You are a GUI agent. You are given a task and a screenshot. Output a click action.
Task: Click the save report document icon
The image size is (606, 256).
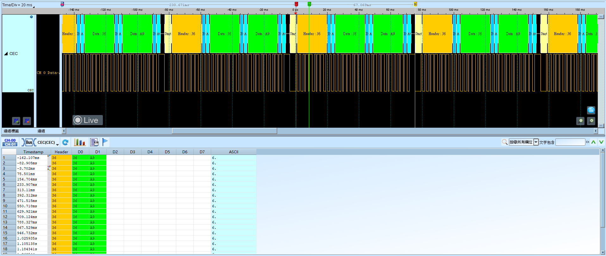94,143
